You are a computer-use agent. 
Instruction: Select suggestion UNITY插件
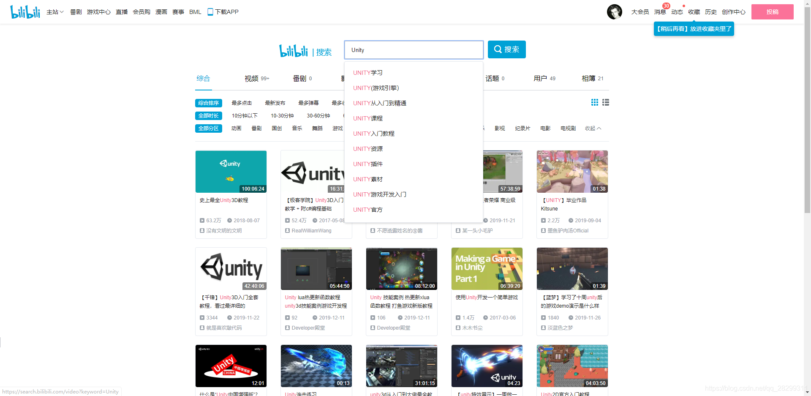(x=414, y=164)
